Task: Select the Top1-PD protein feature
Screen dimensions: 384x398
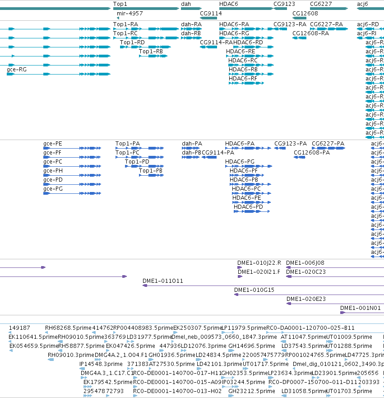Action: pyautogui.click(x=144, y=166)
